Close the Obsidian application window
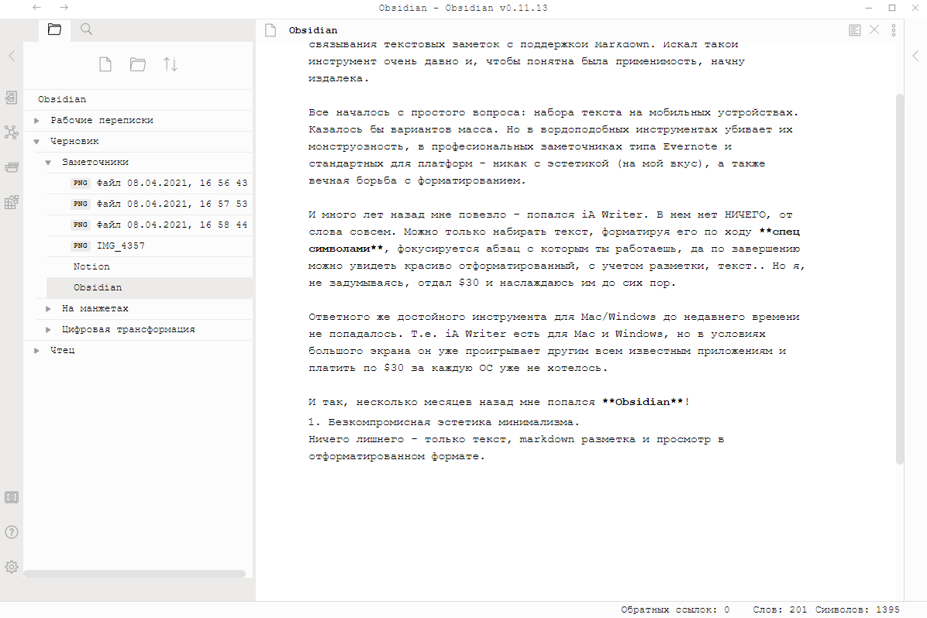This screenshot has width=927, height=618. pos(916,8)
